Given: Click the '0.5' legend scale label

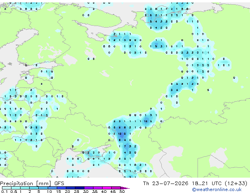Looking at the screenshot, I should tap(14, 191).
